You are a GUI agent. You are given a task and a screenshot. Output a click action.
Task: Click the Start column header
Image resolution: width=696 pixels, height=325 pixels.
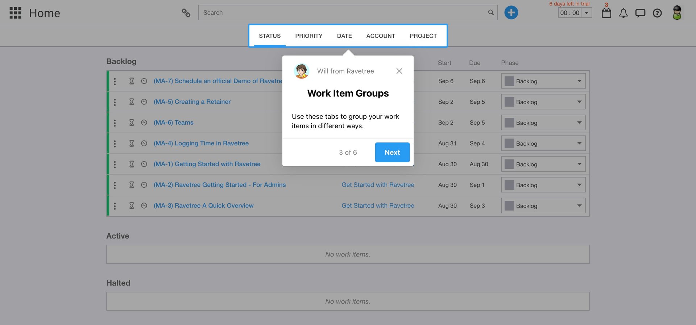pyautogui.click(x=444, y=63)
